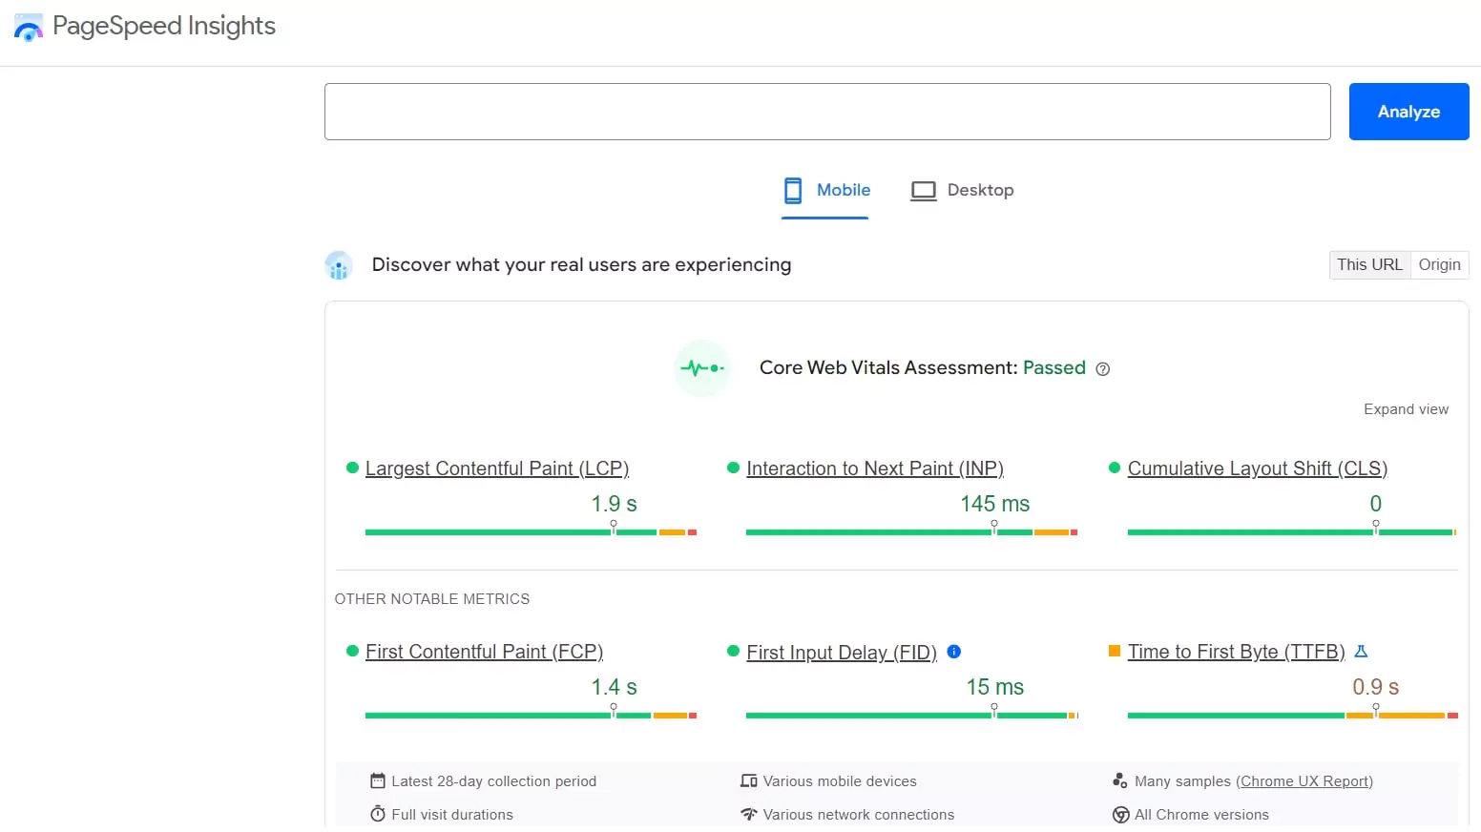Screen dimensions: 1481x832
Task: Click the mobile phone icon above Mobile tab
Action: pos(793,190)
